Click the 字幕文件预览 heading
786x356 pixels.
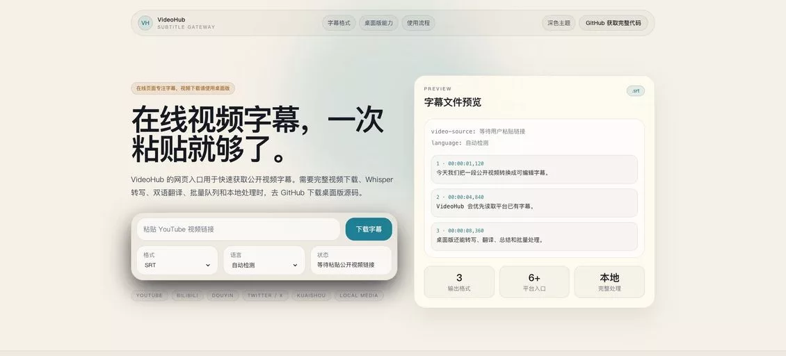tap(453, 102)
